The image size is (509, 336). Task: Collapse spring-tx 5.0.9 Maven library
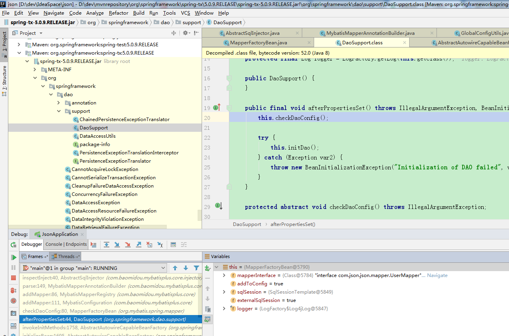(x=19, y=53)
